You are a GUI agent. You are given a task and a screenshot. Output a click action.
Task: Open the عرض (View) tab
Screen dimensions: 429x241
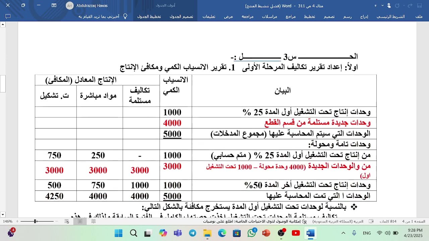(229, 16)
